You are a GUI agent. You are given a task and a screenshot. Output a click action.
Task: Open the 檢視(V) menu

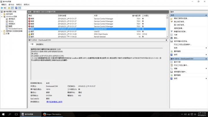click(19, 5)
